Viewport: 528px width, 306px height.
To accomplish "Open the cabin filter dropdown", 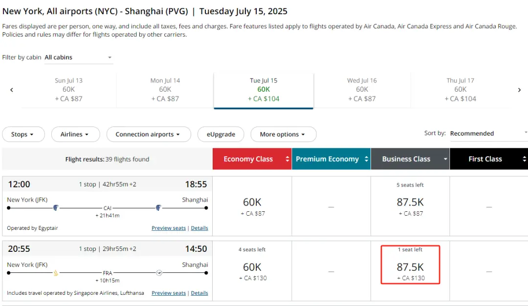I will click(x=78, y=58).
